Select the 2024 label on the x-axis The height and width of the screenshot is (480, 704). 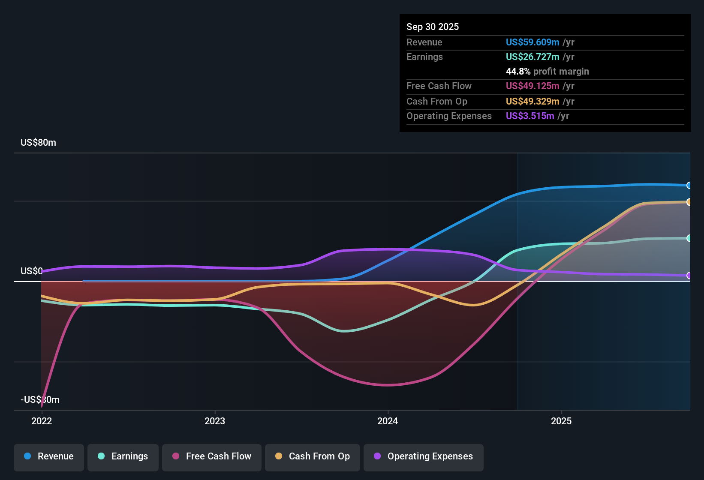click(x=388, y=421)
